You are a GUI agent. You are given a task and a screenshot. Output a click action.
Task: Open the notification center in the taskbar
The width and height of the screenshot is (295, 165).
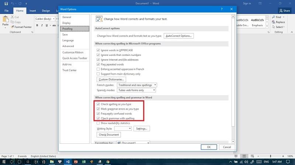(x=288, y=162)
